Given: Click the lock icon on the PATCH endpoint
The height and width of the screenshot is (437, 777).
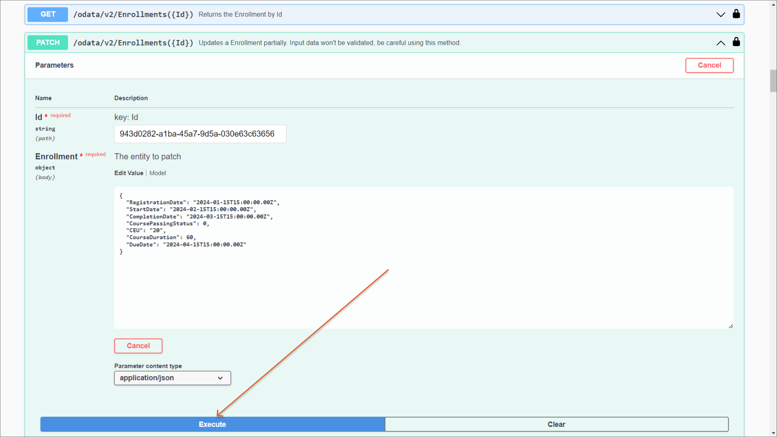Looking at the screenshot, I should [x=736, y=42].
